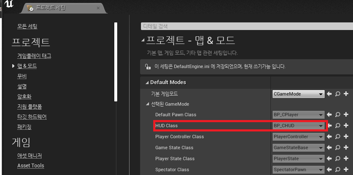Browse to BP_CPlayer in content browser
The image size is (353, 175).
click(x=337, y=115)
